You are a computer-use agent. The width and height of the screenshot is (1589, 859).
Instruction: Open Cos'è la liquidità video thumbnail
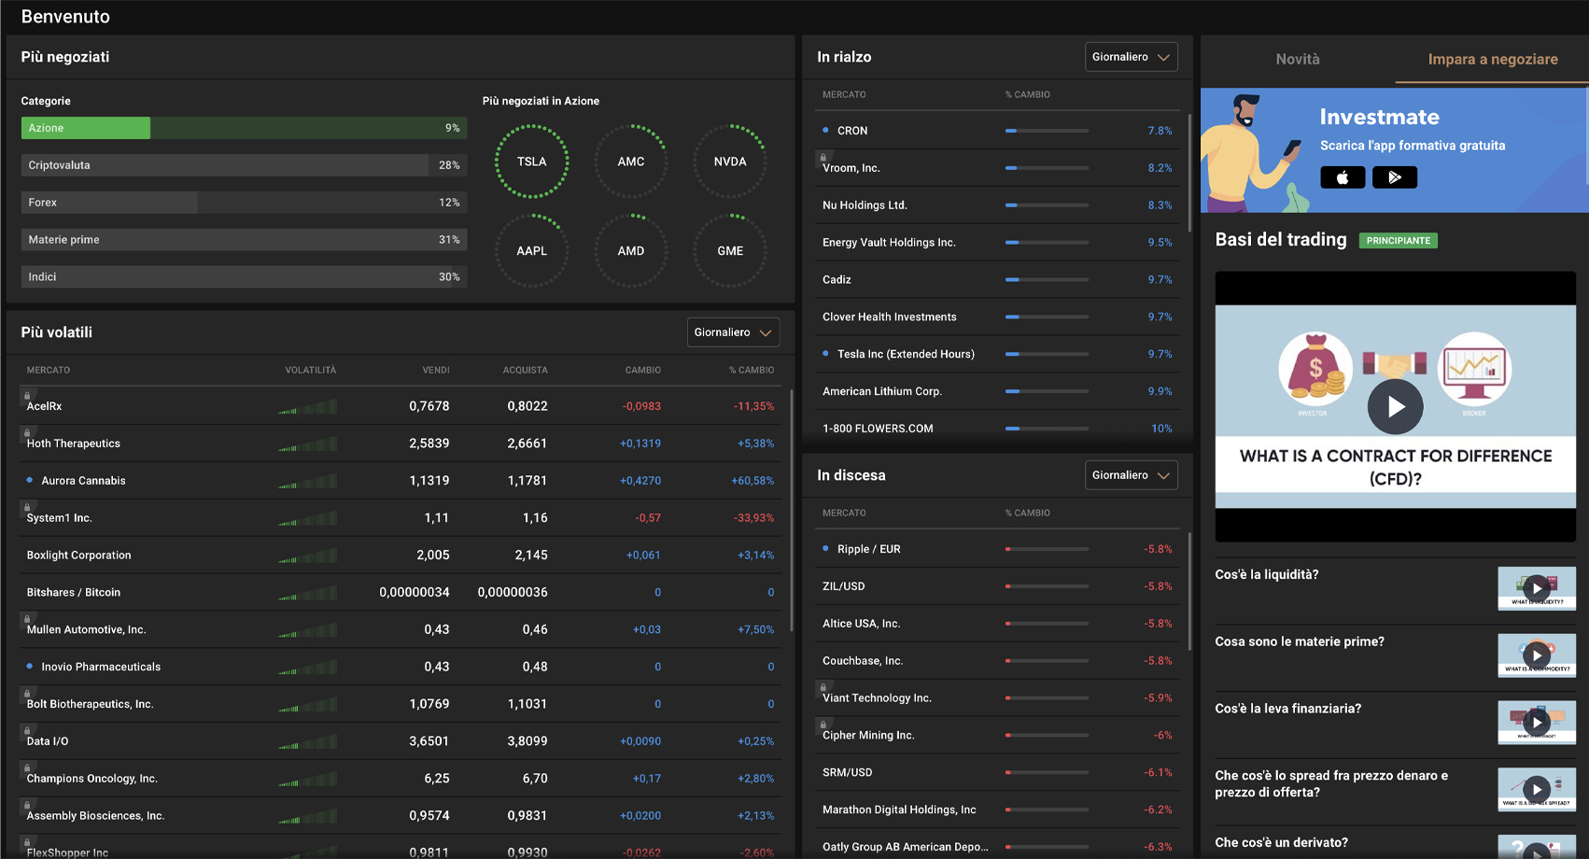(1536, 588)
